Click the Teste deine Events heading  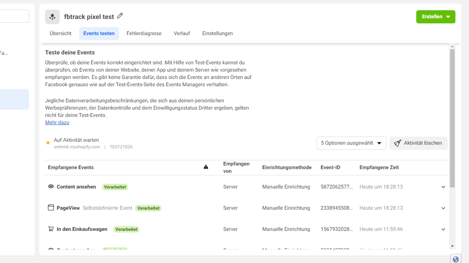click(x=70, y=53)
